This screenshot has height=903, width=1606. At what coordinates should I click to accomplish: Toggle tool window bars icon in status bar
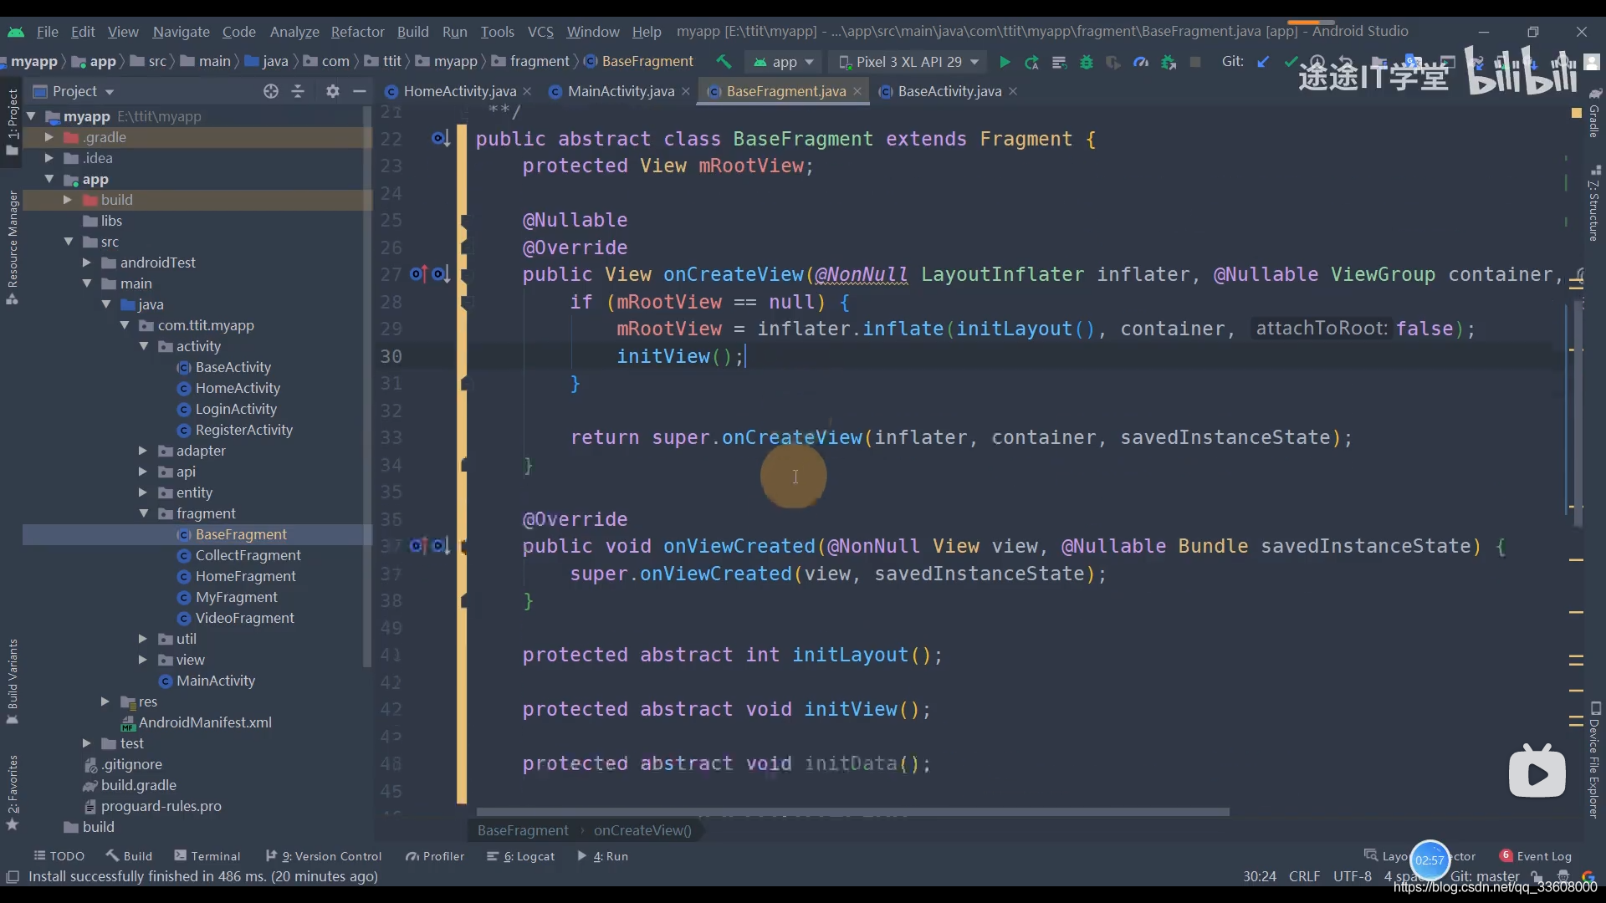click(13, 877)
